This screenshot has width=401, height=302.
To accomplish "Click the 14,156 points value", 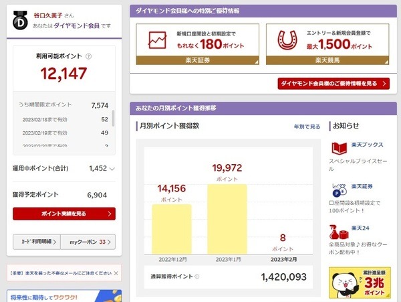I will point(172,189).
